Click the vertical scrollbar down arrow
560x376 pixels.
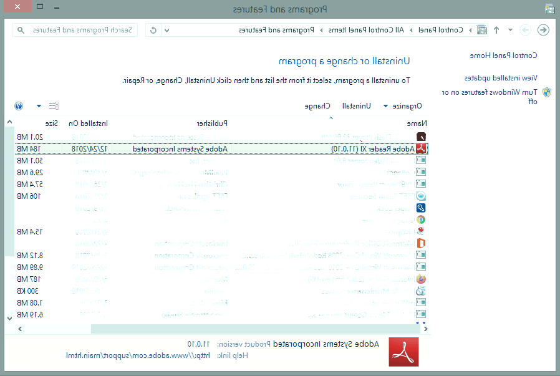pos(9,318)
